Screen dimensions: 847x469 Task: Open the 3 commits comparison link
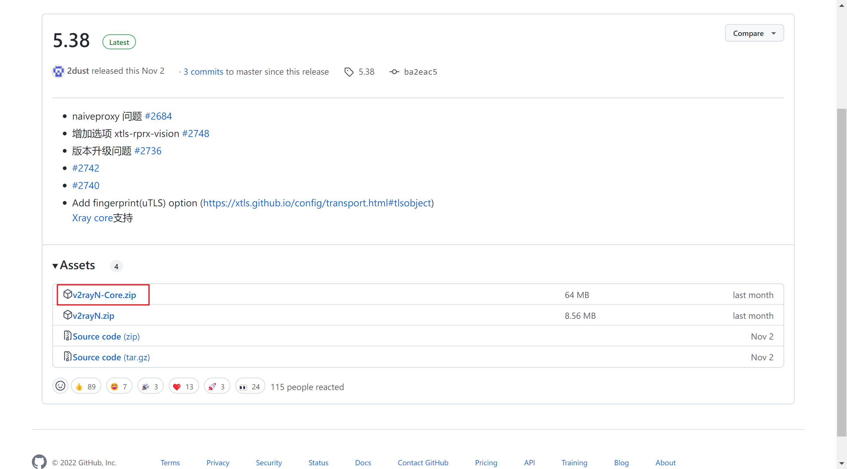[x=203, y=72]
